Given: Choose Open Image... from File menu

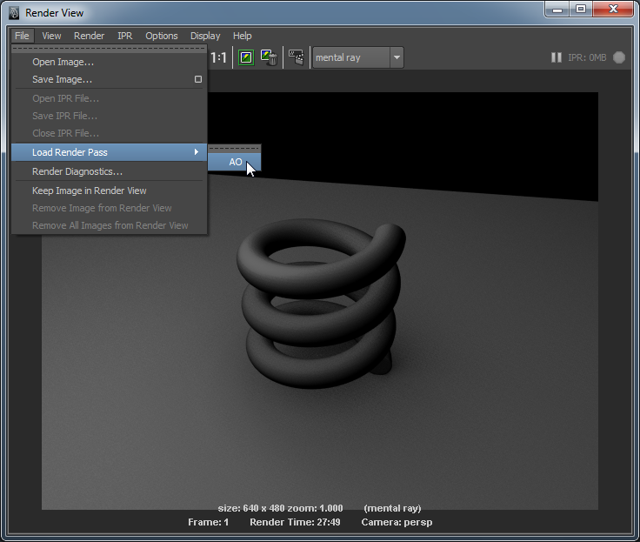Looking at the screenshot, I should point(63,62).
